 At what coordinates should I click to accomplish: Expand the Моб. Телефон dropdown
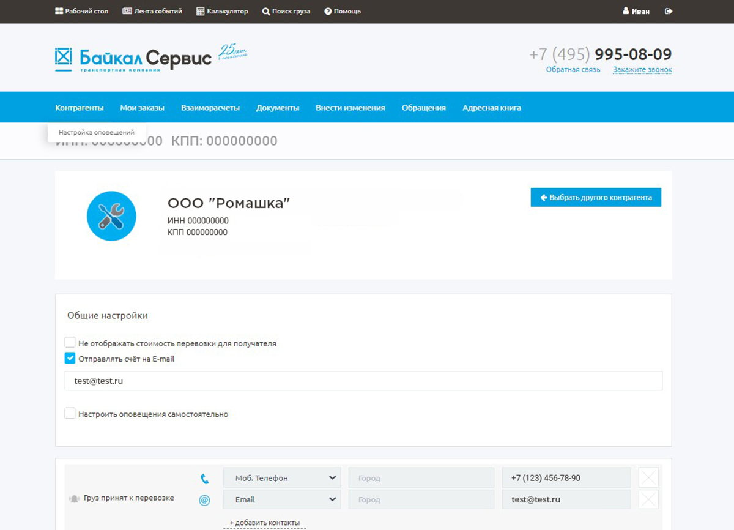(x=282, y=478)
